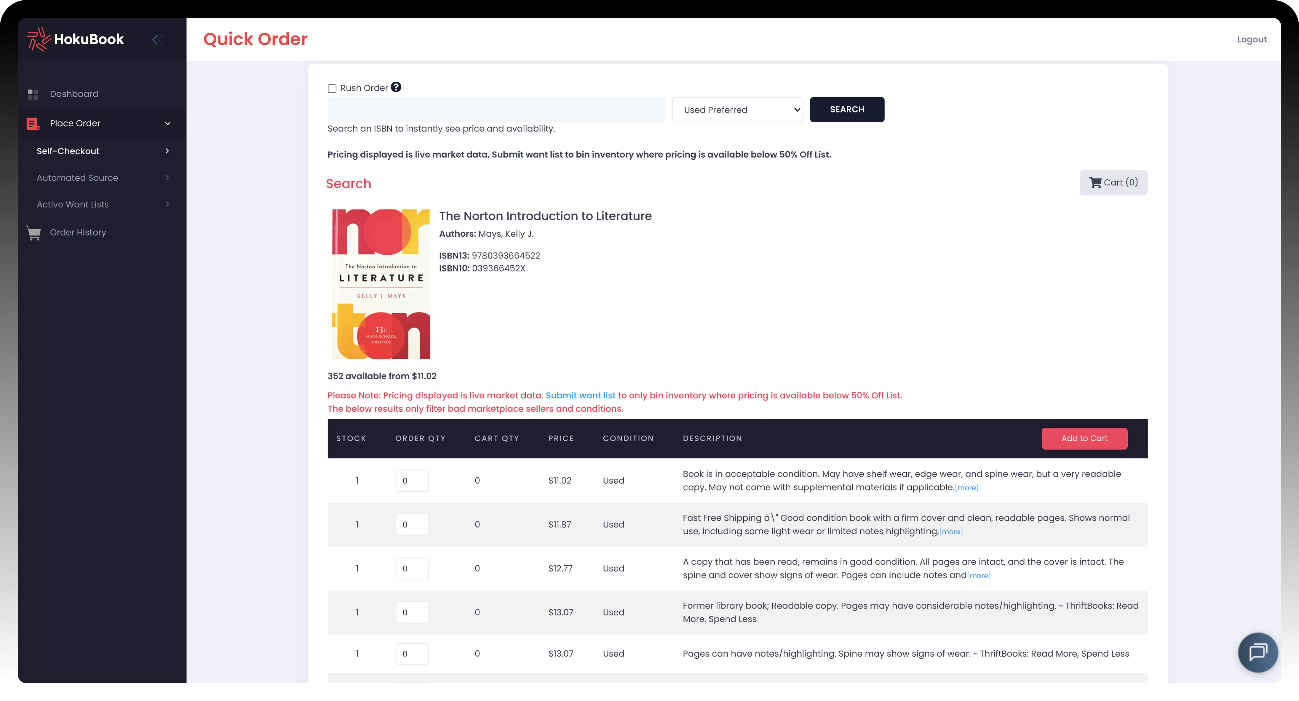Click the Dashboard grid icon

[33, 94]
